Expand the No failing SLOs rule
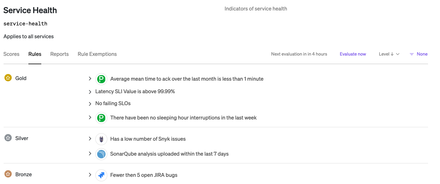Image resolution: width=440 pixels, height=184 pixels. pyautogui.click(x=90, y=103)
